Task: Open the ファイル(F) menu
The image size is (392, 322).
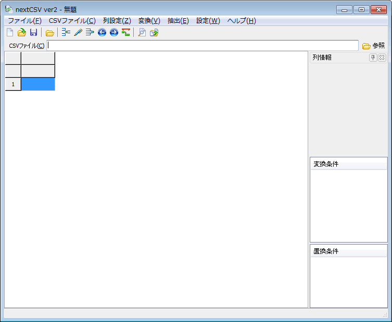Action: [24, 21]
